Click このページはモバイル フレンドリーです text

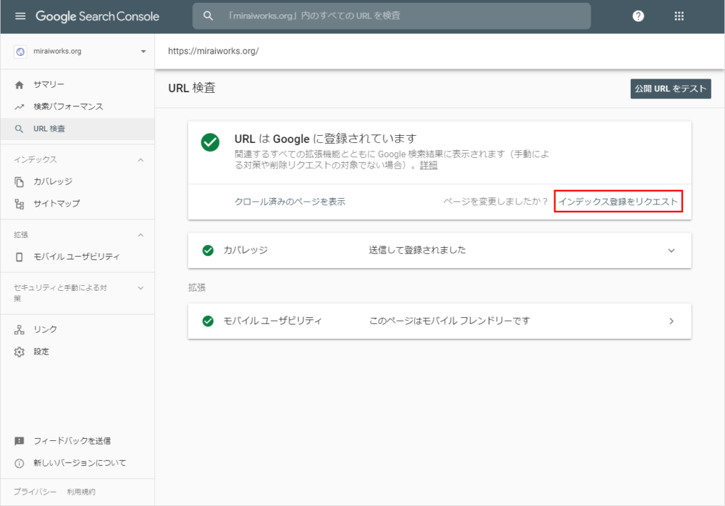point(450,321)
